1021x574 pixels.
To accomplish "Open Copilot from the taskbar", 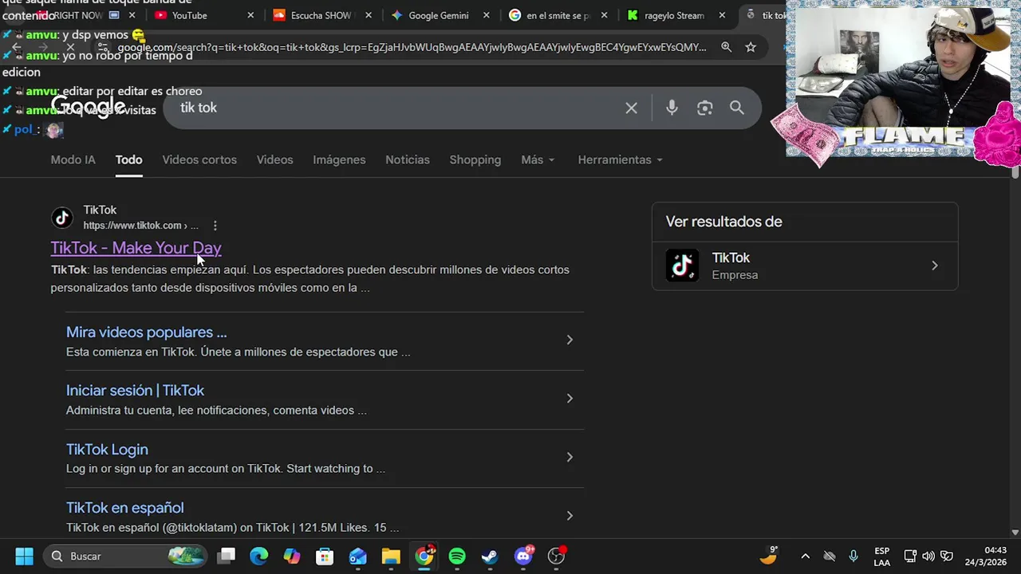I will click(x=292, y=556).
